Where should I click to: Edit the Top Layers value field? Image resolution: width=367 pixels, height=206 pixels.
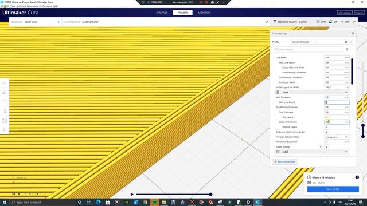tap(337, 117)
